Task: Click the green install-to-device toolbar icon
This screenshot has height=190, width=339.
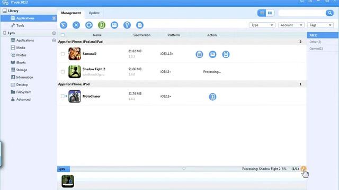Action: point(102,25)
